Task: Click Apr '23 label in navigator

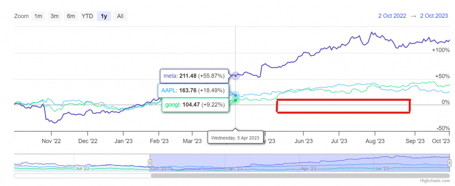Action: click(309, 168)
